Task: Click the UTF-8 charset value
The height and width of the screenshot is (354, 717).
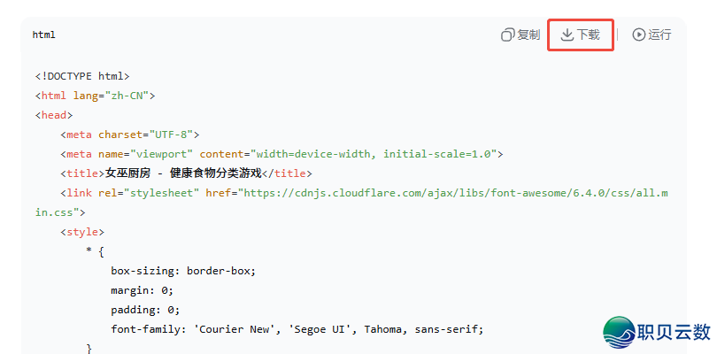Action: tap(168, 135)
